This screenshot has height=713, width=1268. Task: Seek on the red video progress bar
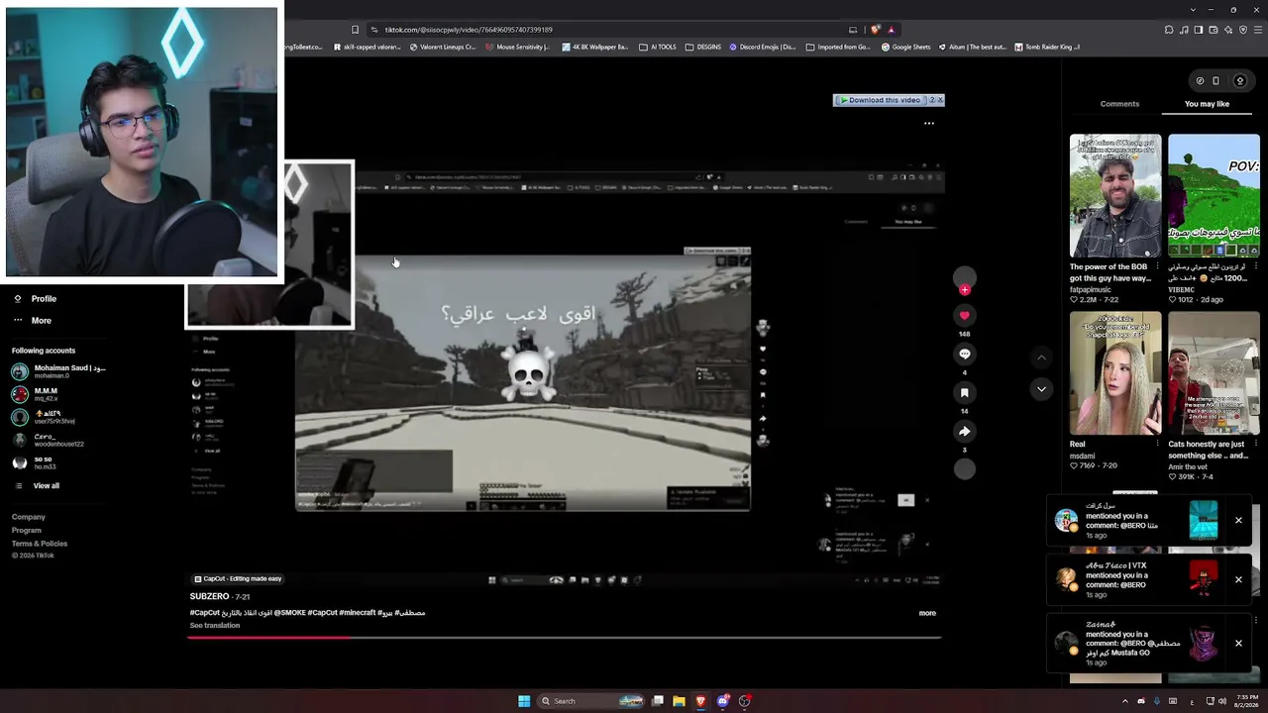[565, 638]
